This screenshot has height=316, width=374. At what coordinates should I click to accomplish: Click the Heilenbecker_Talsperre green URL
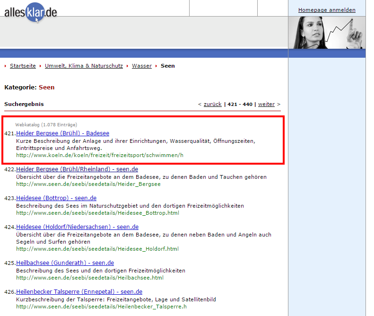pos(101,307)
